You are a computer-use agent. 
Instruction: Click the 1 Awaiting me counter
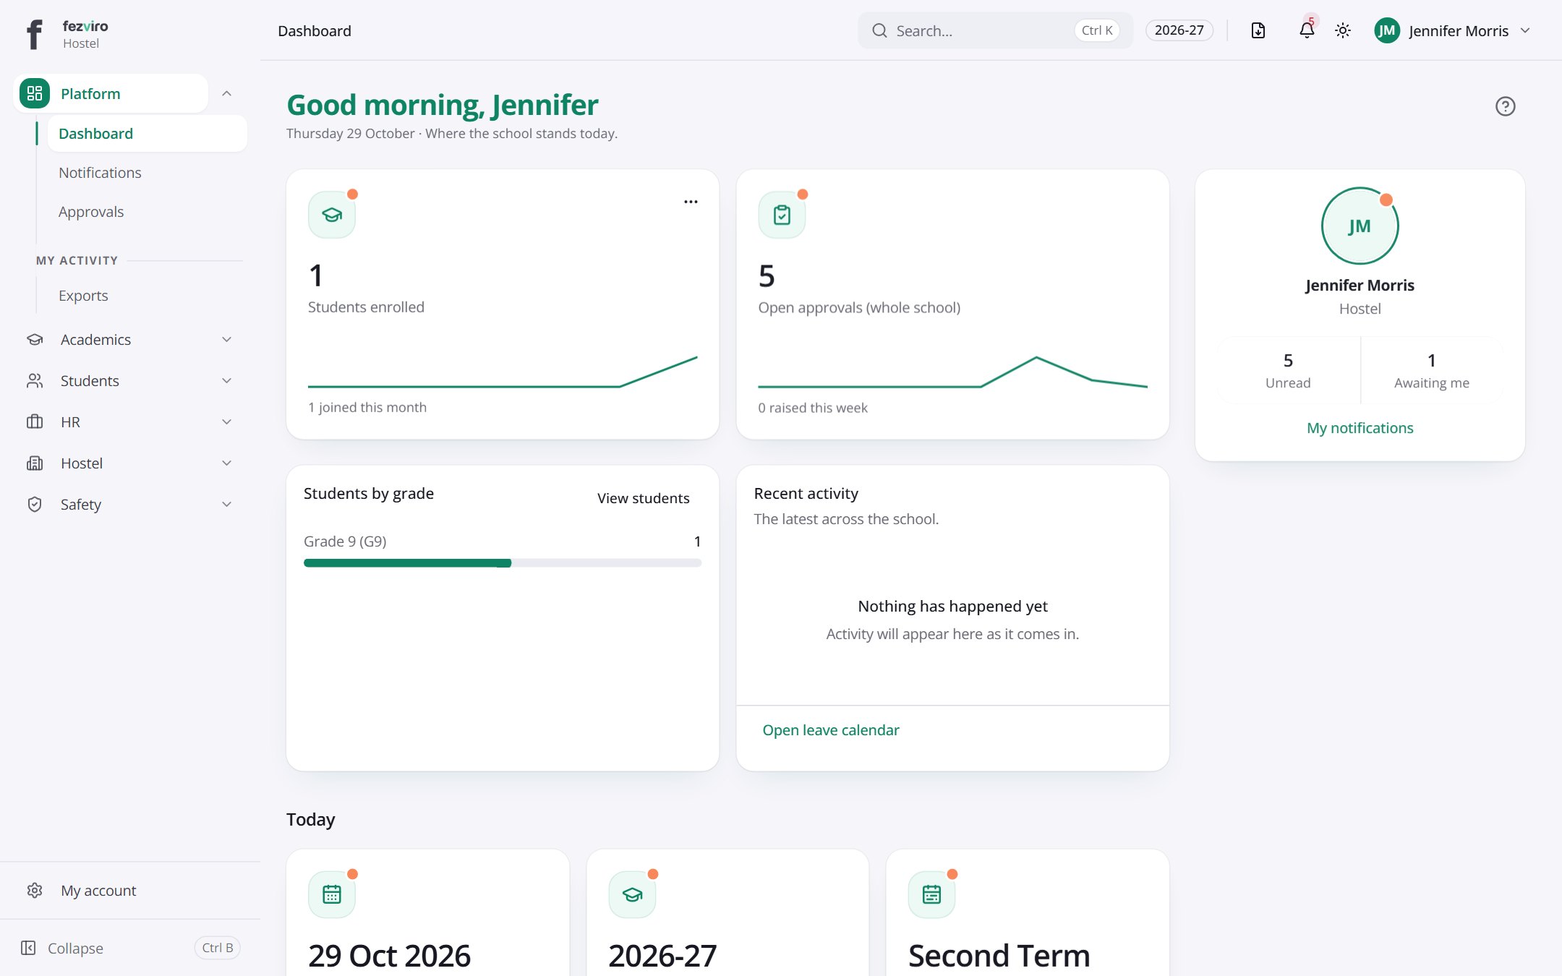pyautogui.click(x=1432, y=370)
